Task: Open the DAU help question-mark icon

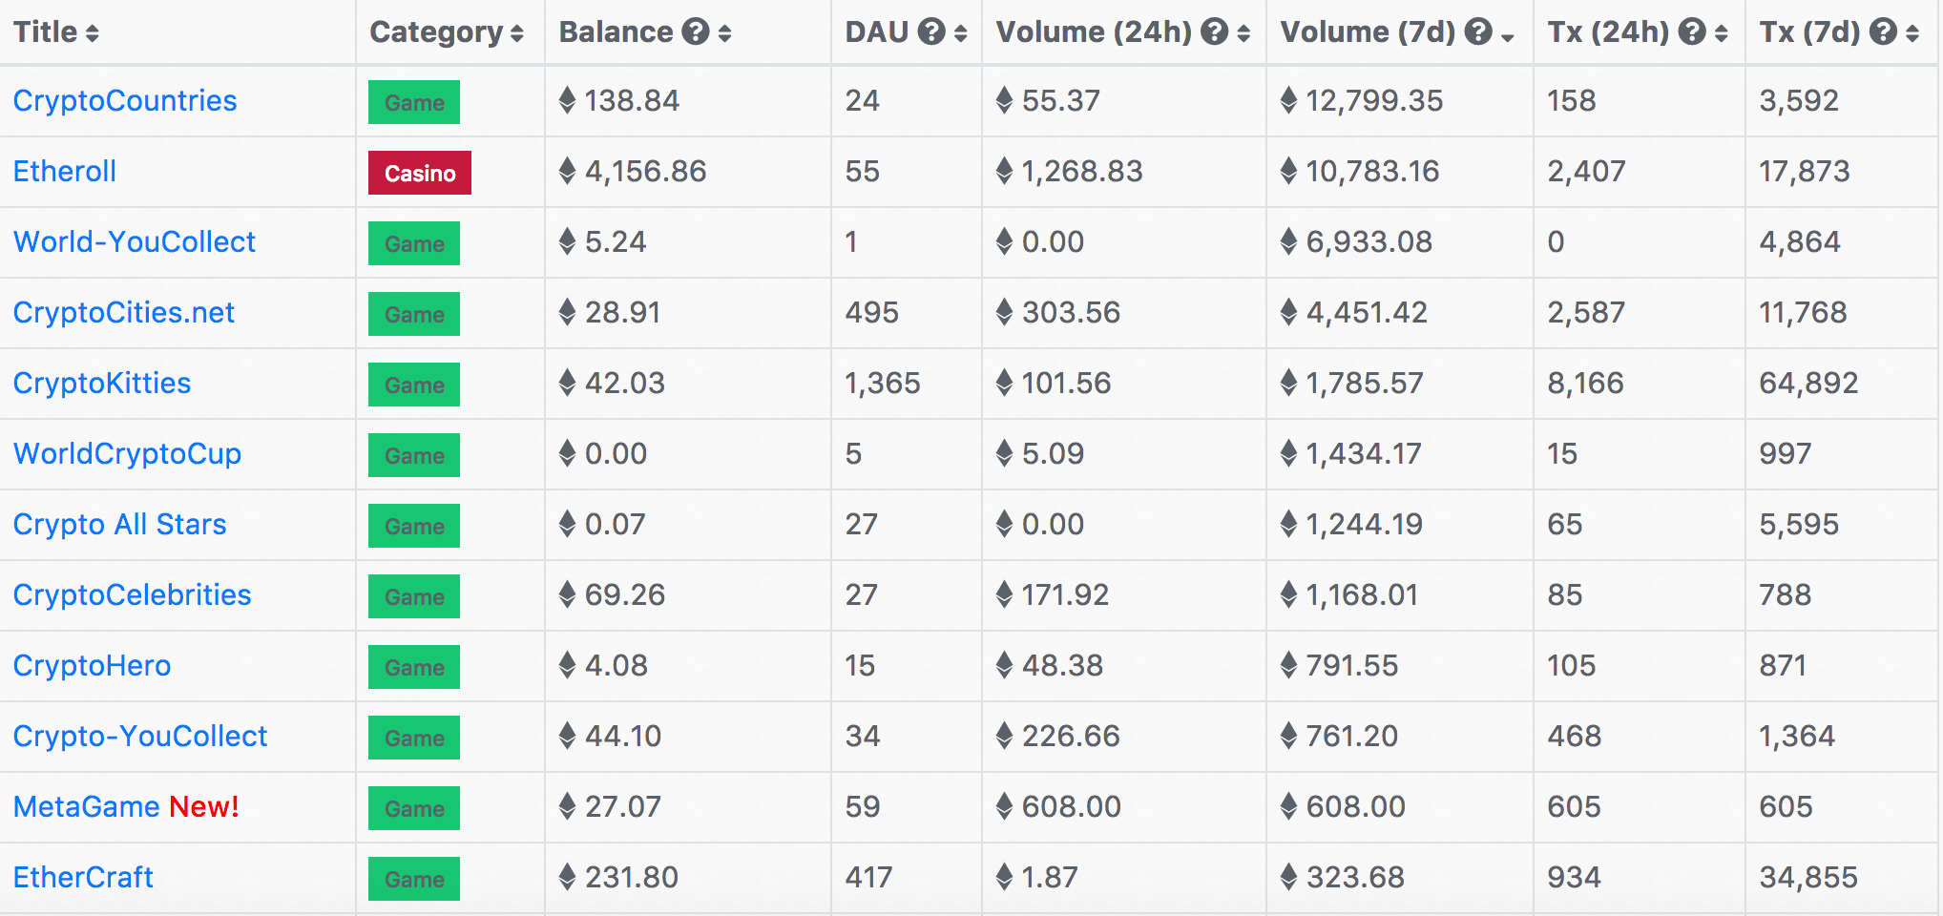Action: [931, 32]
